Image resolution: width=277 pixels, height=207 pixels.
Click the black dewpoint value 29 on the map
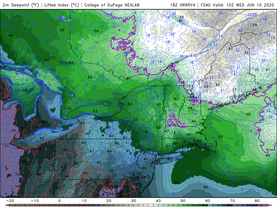coord(254,25)
